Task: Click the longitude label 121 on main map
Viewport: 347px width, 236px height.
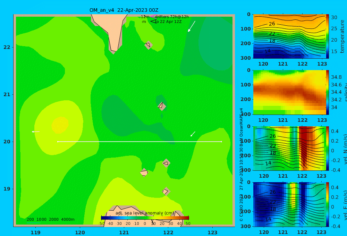Action: click(124, 233)
